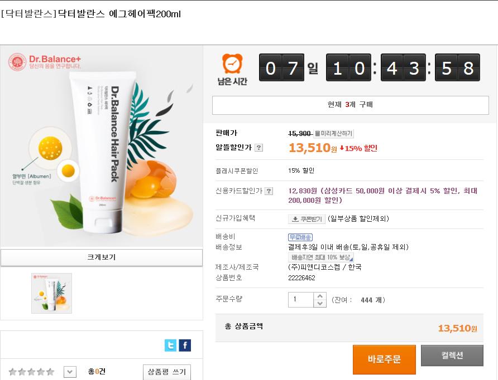Click the gray 컬렉션 button
Screen dimensions: 498x380
click(x=452, y=355)
